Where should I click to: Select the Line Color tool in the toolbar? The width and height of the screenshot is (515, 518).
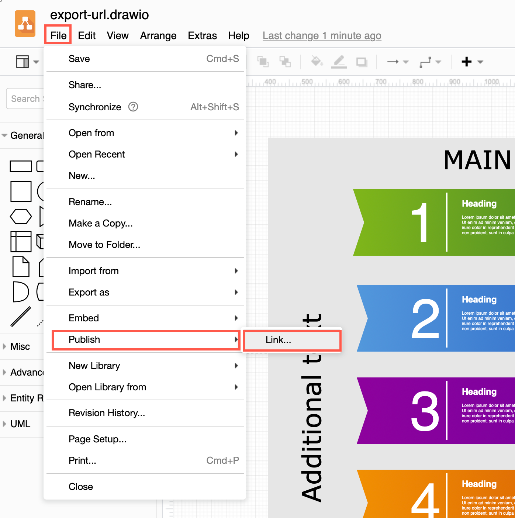[339, 62]
